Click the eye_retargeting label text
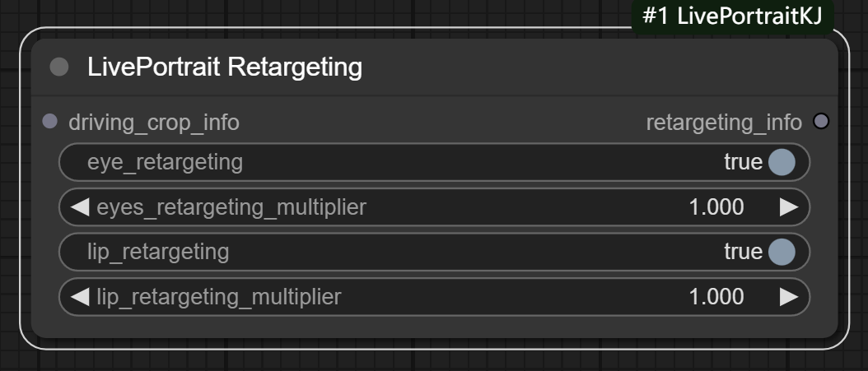868x371 pixels. (x=165, y=162)
